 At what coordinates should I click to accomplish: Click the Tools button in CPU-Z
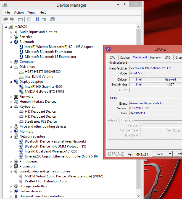(x=160, y=154)
